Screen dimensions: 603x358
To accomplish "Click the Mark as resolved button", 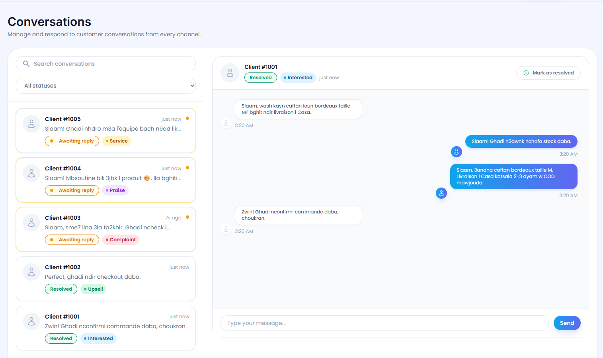I will click(x=548, y=73).
